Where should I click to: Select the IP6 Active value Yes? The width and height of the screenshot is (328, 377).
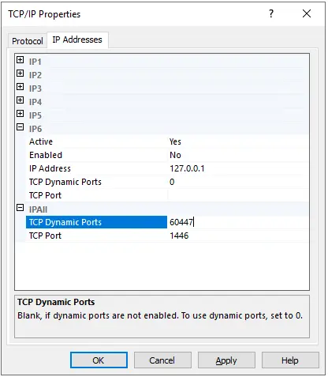(x=238, y=141)
